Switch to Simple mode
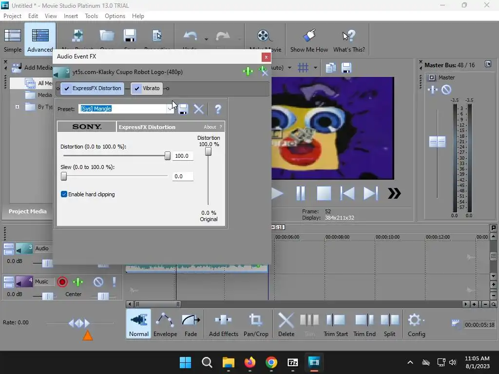 point(13,39)
